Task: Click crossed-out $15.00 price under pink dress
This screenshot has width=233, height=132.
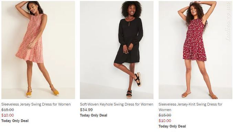Action: [8, 110]
